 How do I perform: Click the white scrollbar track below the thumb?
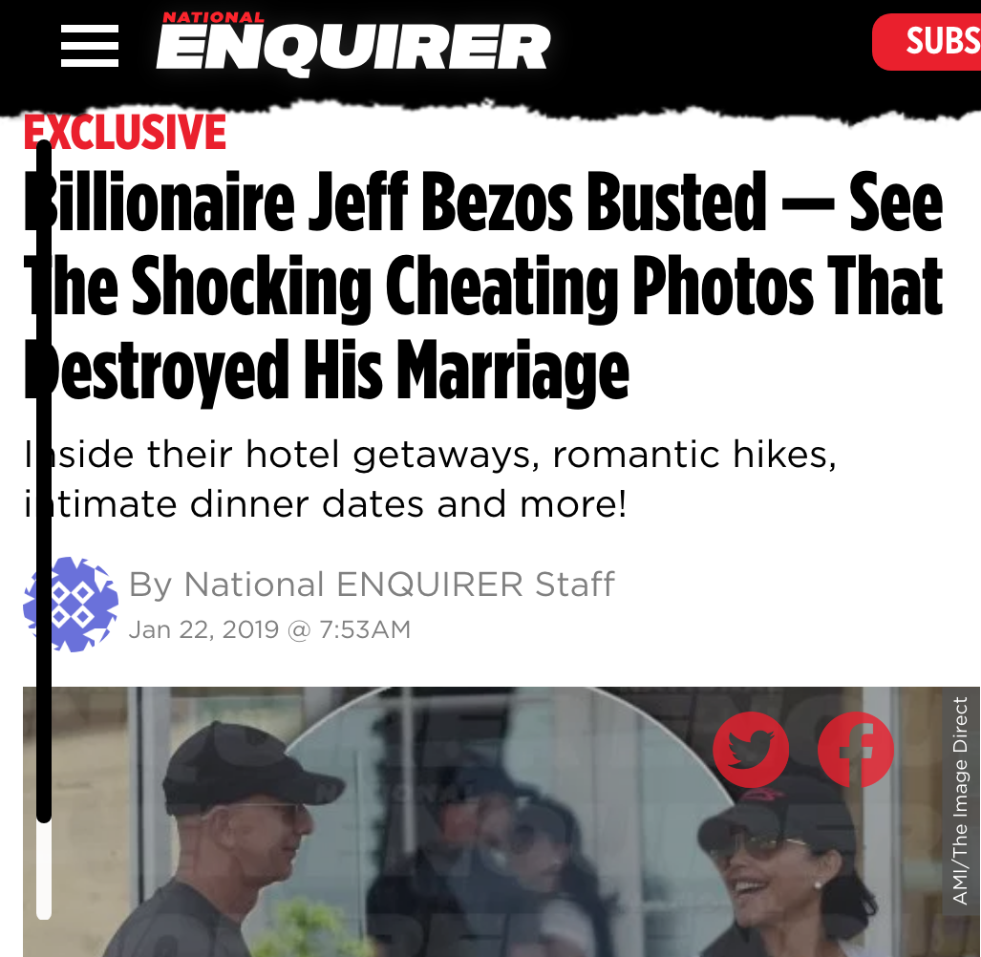[44, 871]
